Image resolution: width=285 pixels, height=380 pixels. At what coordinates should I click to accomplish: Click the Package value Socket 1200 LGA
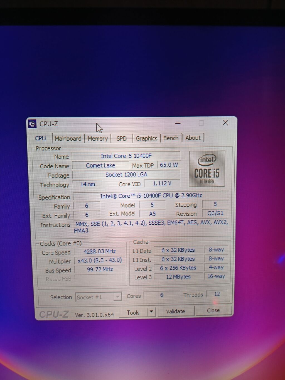pos(126,175)
